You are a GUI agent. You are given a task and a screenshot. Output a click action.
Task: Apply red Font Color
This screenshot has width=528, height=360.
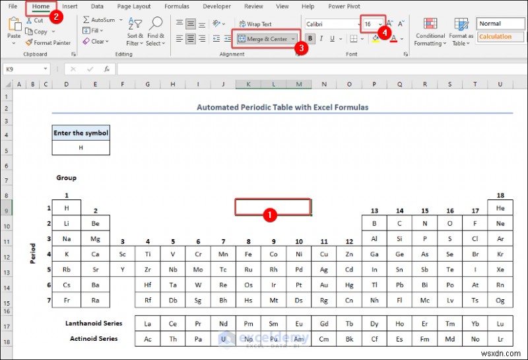coord(393,38)
